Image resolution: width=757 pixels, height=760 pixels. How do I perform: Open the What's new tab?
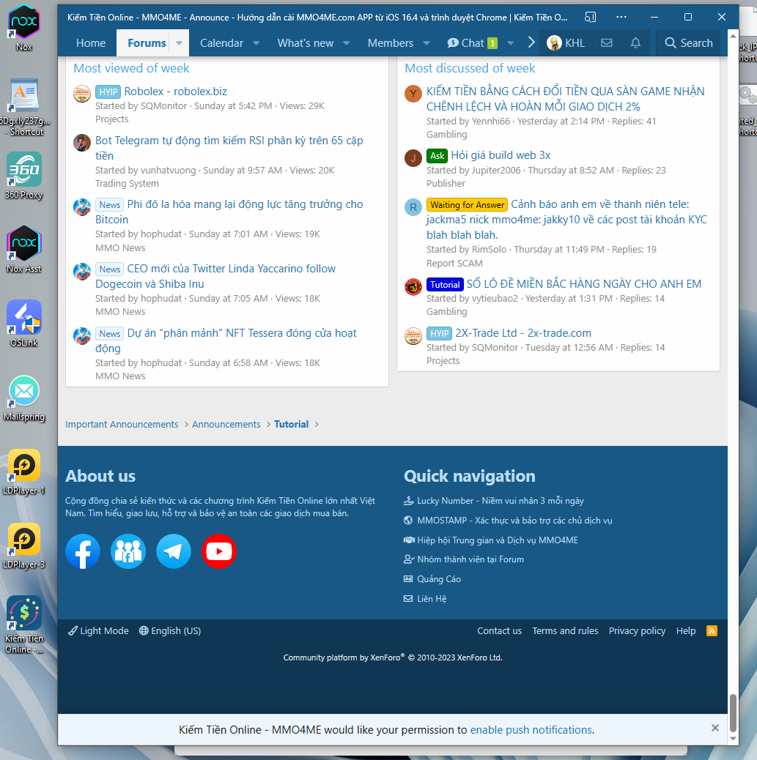click(x=306, y=42)
